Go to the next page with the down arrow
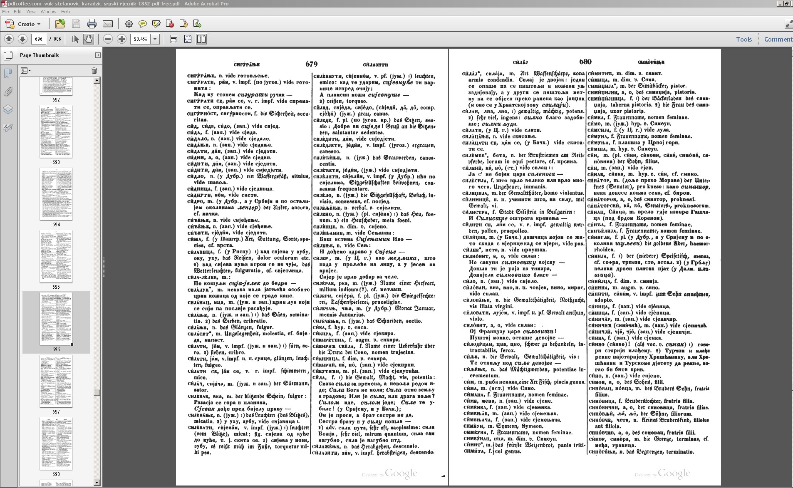 [x=23, y=39]
